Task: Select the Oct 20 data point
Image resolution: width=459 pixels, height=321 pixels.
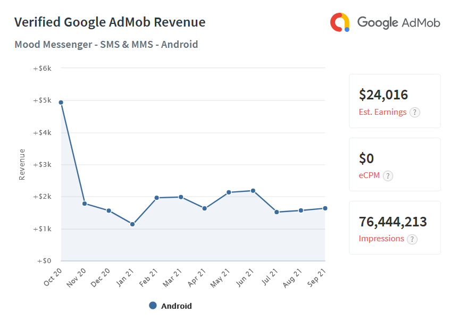Action: point(61,103)
